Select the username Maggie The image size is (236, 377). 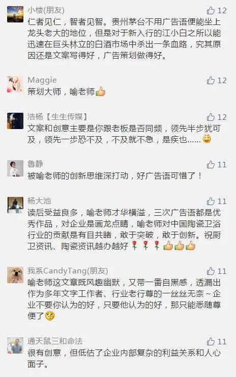(x=42, y=80)
